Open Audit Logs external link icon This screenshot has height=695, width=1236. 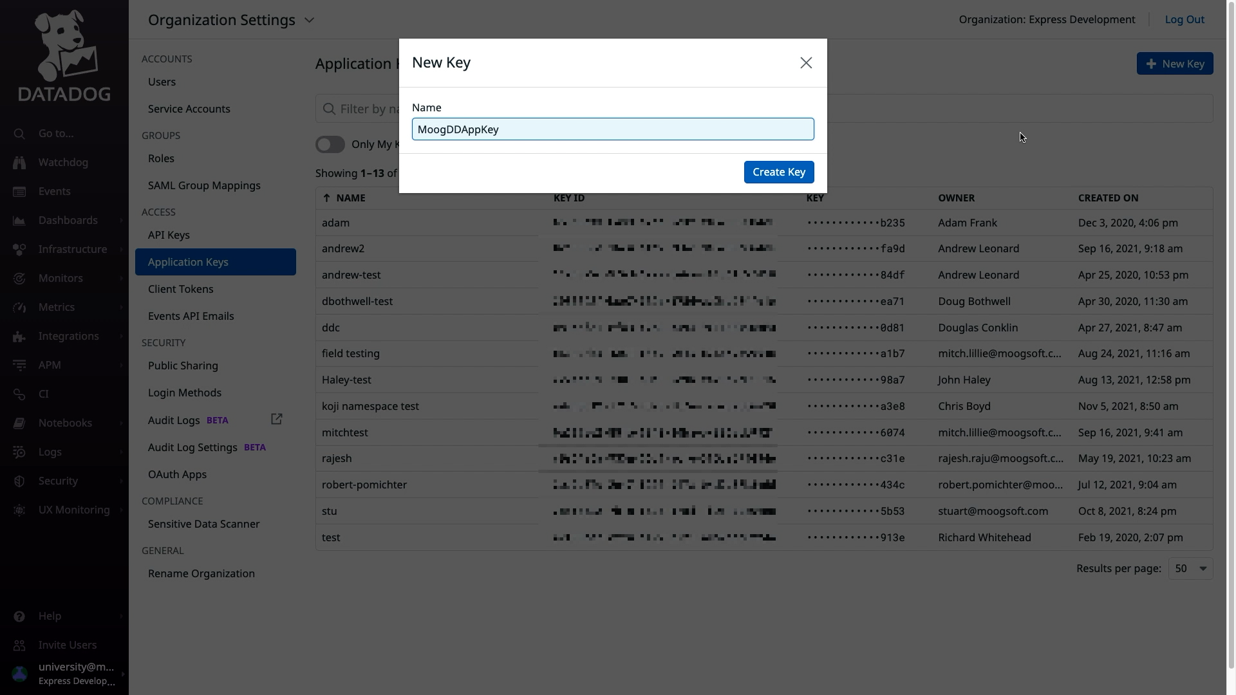point(277,420)
